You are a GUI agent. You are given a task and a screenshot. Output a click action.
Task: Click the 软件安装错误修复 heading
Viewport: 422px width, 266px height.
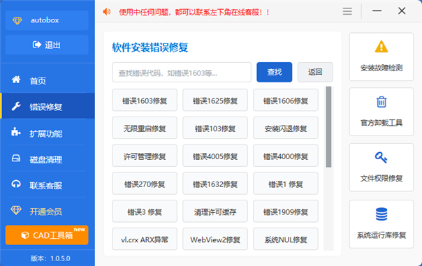coord(150,47)
